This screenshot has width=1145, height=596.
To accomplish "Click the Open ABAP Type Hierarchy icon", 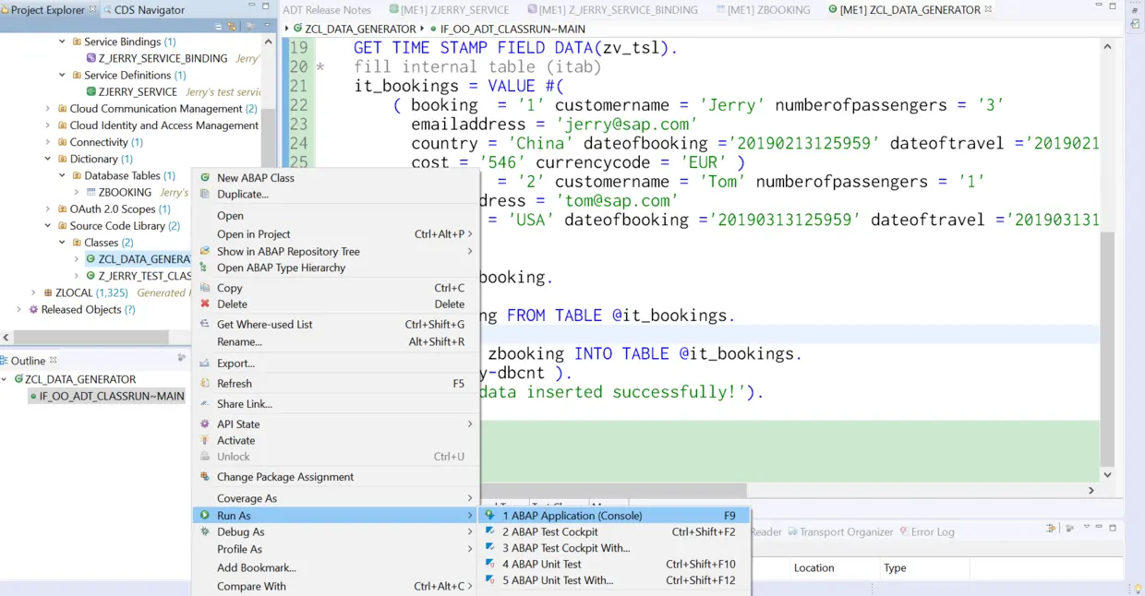I will 205,268.
